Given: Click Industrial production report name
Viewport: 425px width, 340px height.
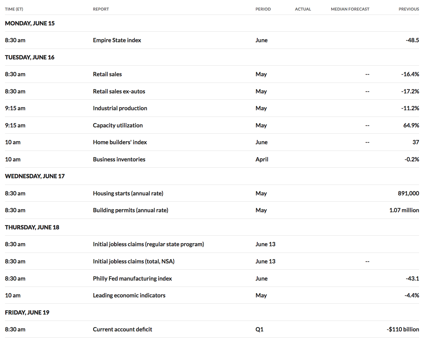Looking at the screenshot, I should click(x=120, y=108).
